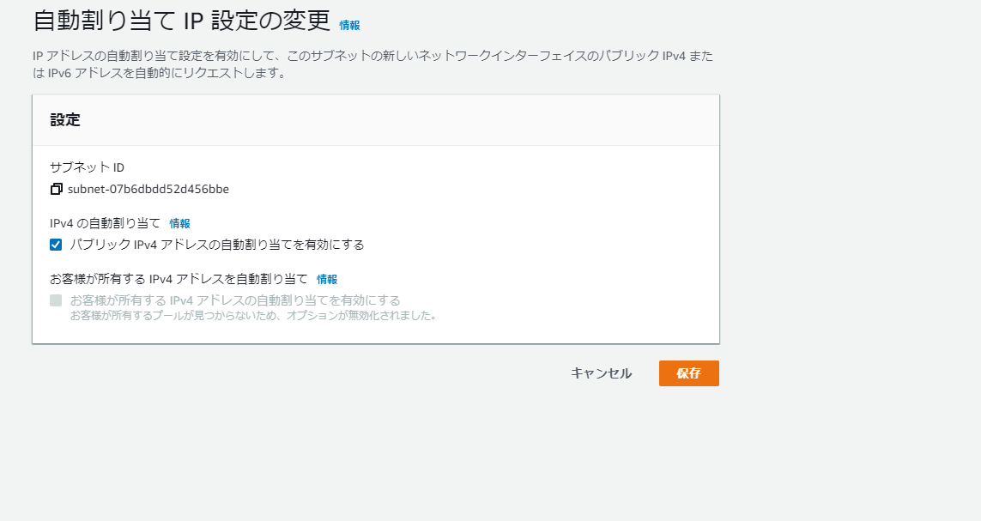This screenshot has width=981, height=521.
Task: Save settings with the 保存 button
Action: 689,373
